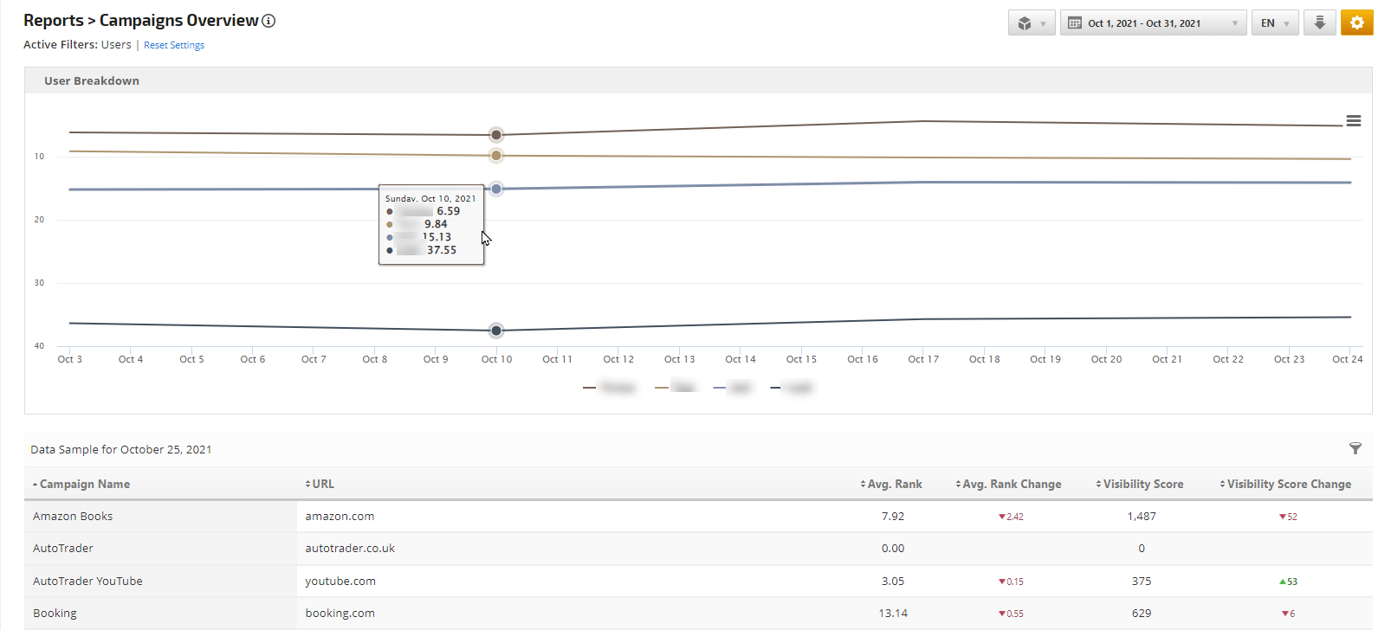Toggle the brown series in chart legend
Viewport: 1391px width, 630px height.
point(610,388)
